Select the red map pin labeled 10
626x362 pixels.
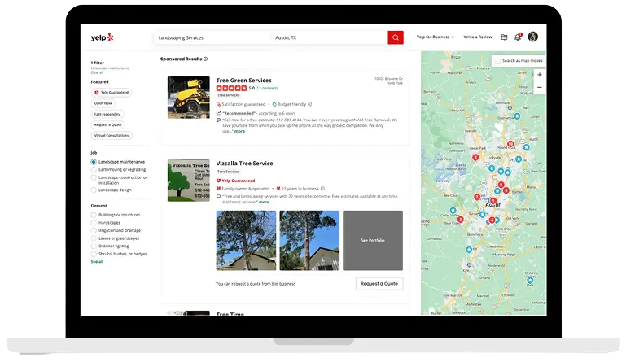pos(510,144)
